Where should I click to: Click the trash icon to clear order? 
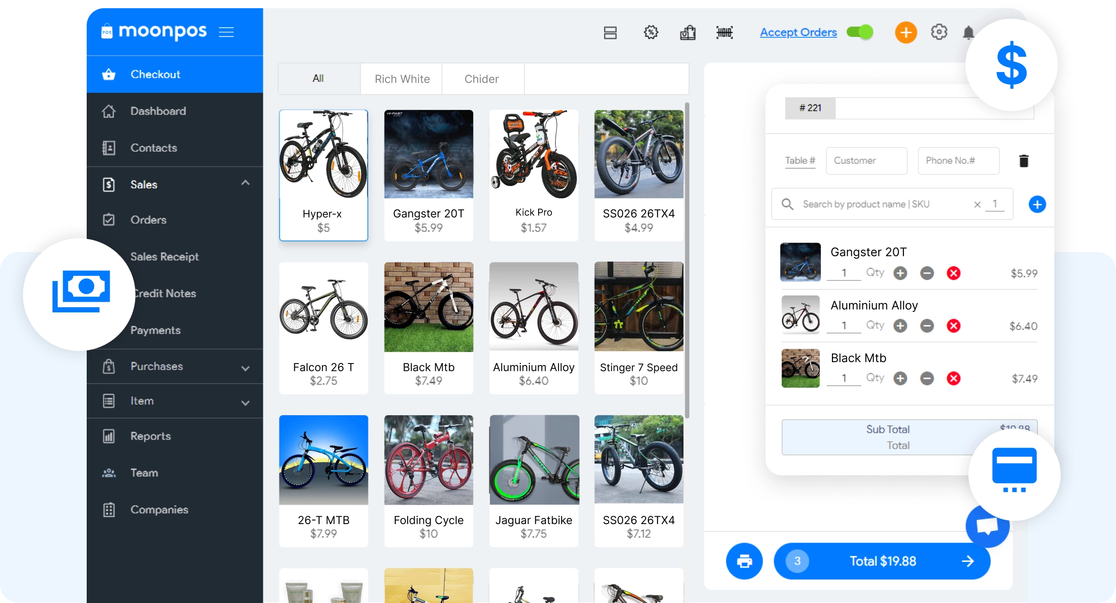(x=1024, y=161)
